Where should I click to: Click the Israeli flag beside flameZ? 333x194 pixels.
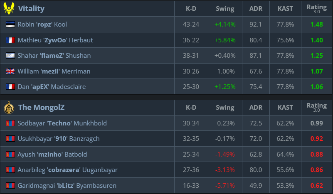(x=10, y=56)
